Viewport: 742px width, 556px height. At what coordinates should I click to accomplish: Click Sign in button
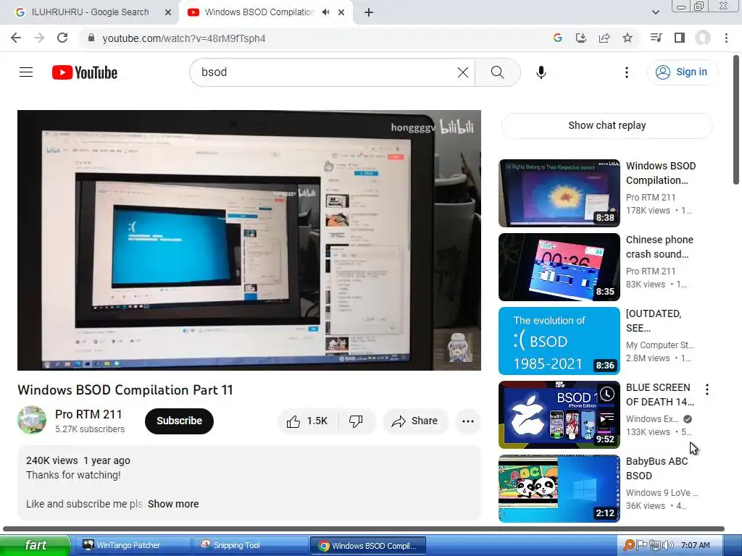681,72
